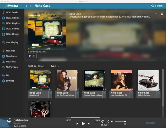Go to My Albums
Screen dimensions: 166x128
[11, 56]
